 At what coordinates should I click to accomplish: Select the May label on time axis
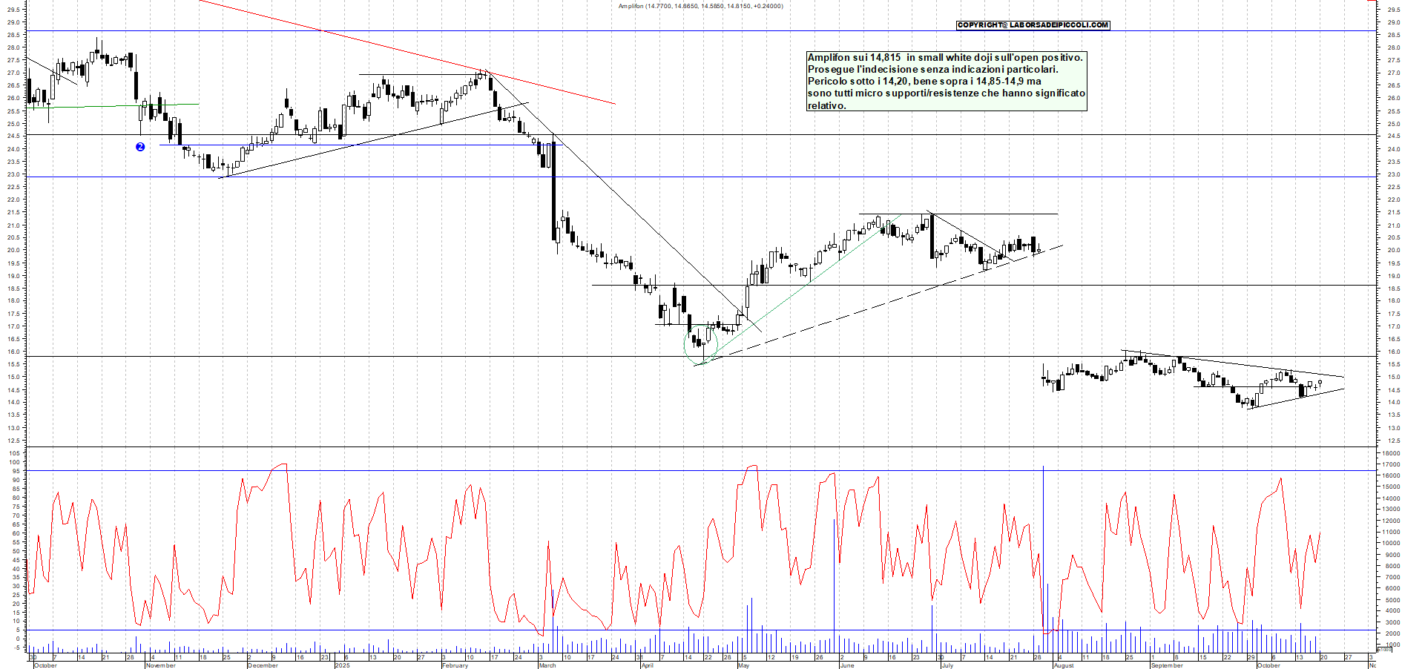743,665
